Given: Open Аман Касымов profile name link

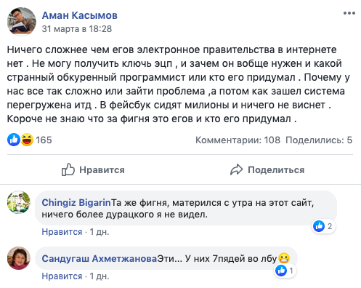Looking at the screenshot, I should [x=80, y=15].
